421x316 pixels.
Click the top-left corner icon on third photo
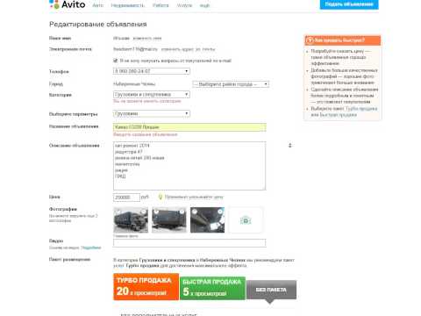tap(195, 212)
